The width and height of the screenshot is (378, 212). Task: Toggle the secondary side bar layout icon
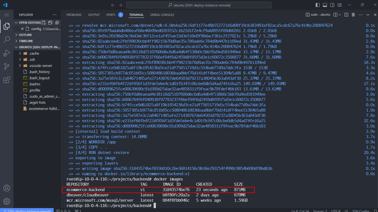click(x=332, y=5)
